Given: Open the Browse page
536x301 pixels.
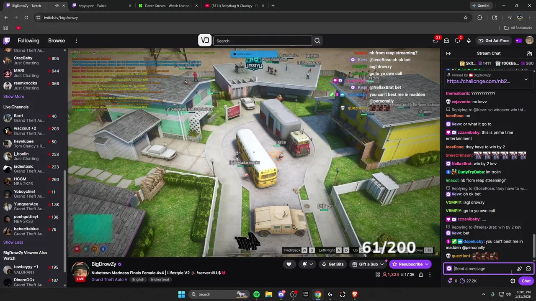Looking at the screenshot, I should coord(57,41).
